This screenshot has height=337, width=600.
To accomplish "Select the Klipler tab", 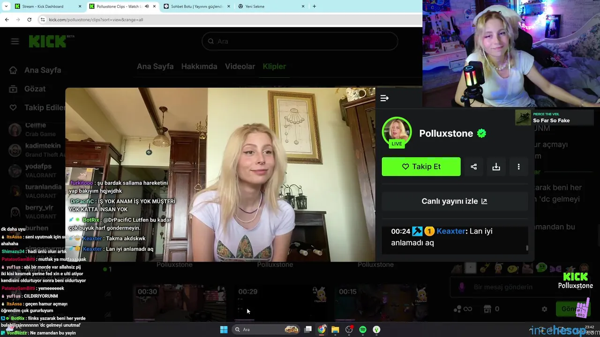I will (274, 66).
